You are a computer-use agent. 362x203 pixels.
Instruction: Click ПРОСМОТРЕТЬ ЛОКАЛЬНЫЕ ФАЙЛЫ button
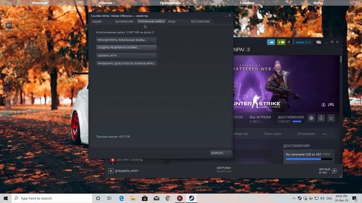126,40
